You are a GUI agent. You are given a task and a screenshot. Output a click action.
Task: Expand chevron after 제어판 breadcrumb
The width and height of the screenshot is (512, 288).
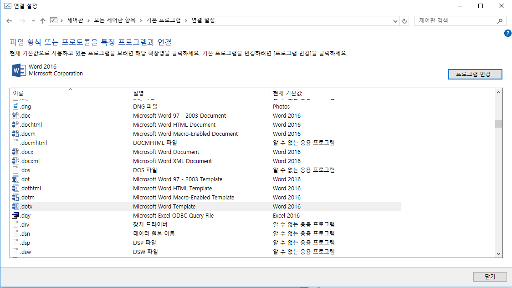(x=88, y=20)
